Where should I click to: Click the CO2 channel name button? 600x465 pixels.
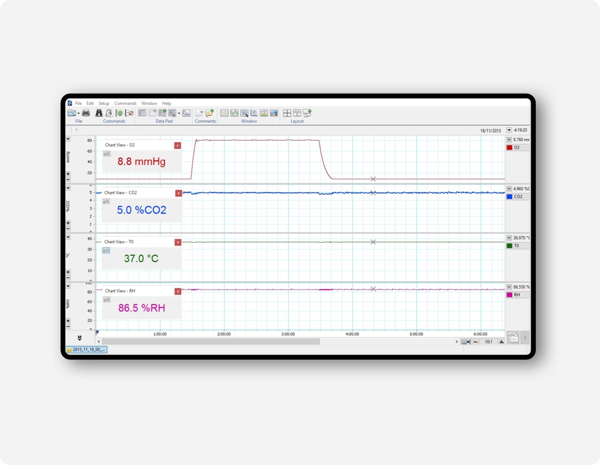(x=518, y=197)
